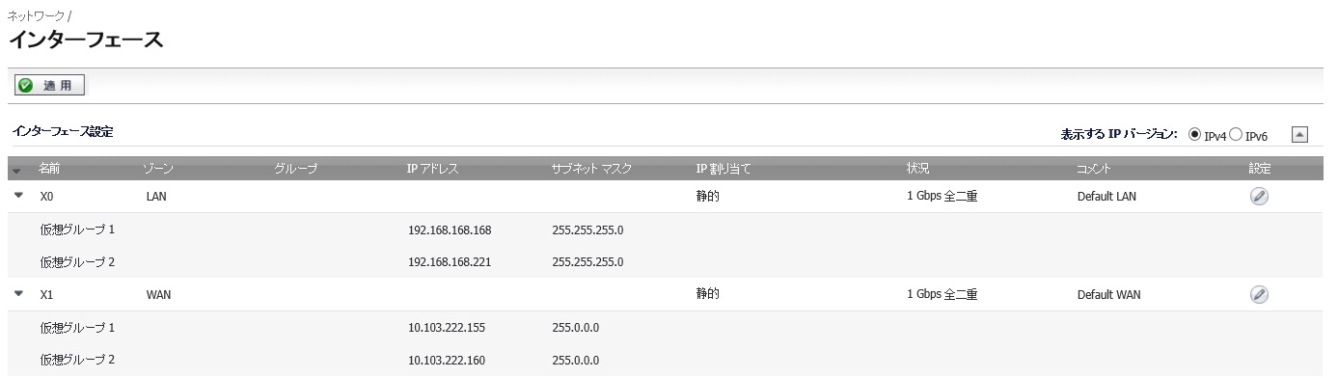Select IP address 192.168.168.168 cell
Screen dimensions: 1338x378
(449, 230)
